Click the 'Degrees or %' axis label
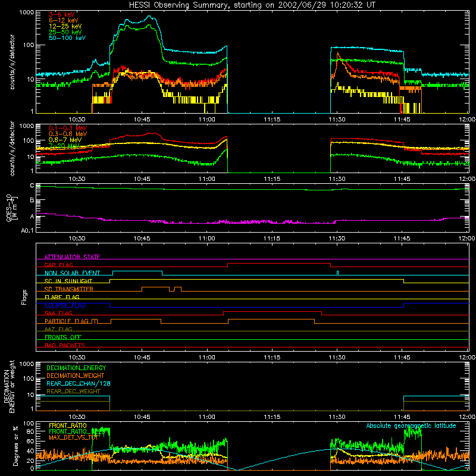The image size is (476, 476). point(15,446)
